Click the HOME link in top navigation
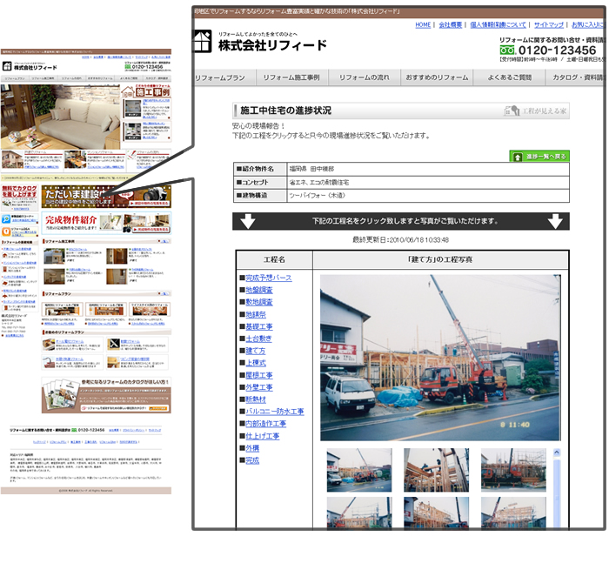 point(423,25)
